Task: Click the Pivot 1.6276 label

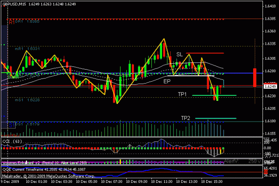Action: coord(24,76)
